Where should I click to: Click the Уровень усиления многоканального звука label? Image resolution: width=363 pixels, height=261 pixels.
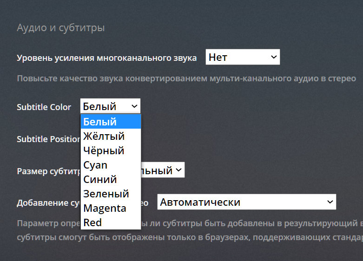(106, 58)
